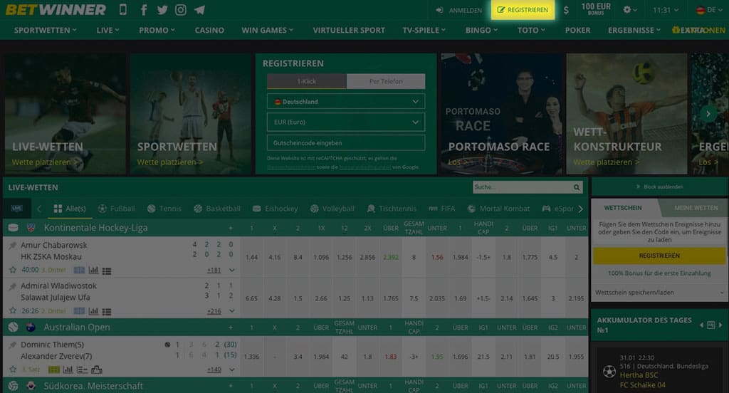Switch to the Per Telefon tab

tap(386, 81)
